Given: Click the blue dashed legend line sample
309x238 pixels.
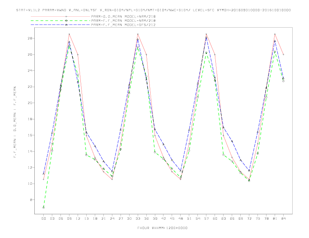Looking at the screenshot, I should [x=60, y=25].
